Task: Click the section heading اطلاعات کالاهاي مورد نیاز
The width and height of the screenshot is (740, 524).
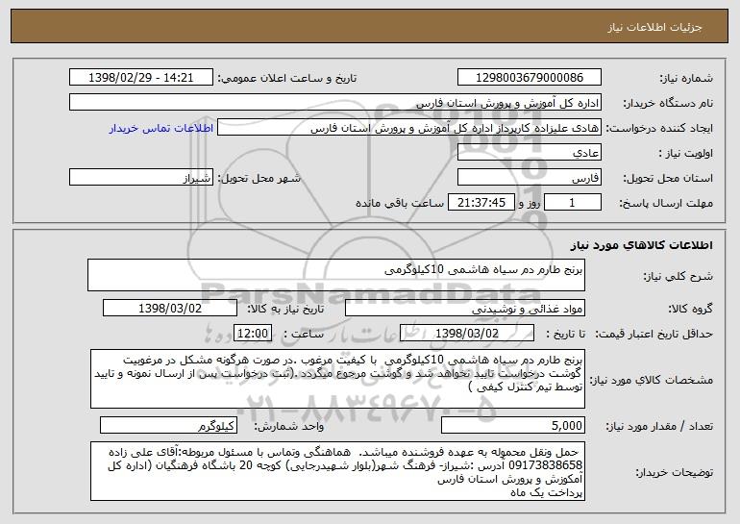Action: pyautogui.click(x=641, y=245)
